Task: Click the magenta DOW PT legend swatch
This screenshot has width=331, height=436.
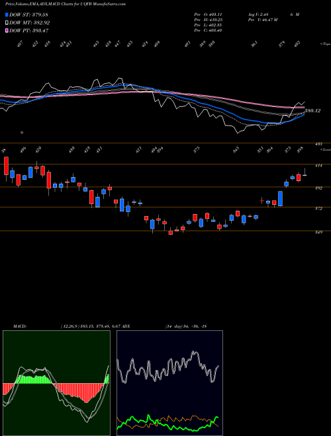Action: (x=7, y=30)
